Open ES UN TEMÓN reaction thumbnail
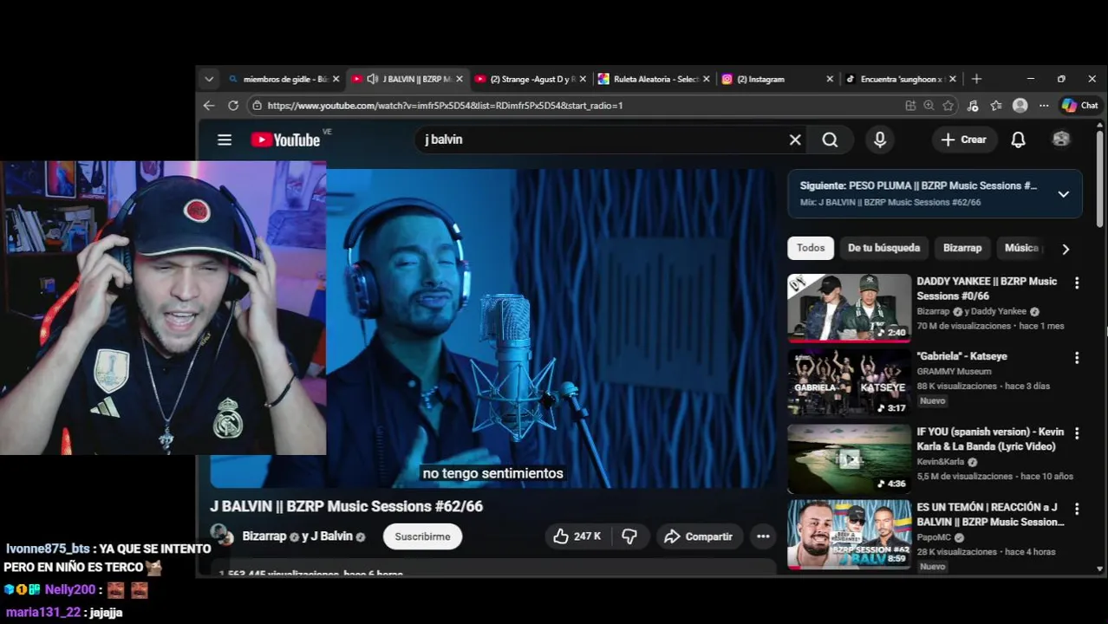Viewport: 1108px width, 624px height. 849,534
